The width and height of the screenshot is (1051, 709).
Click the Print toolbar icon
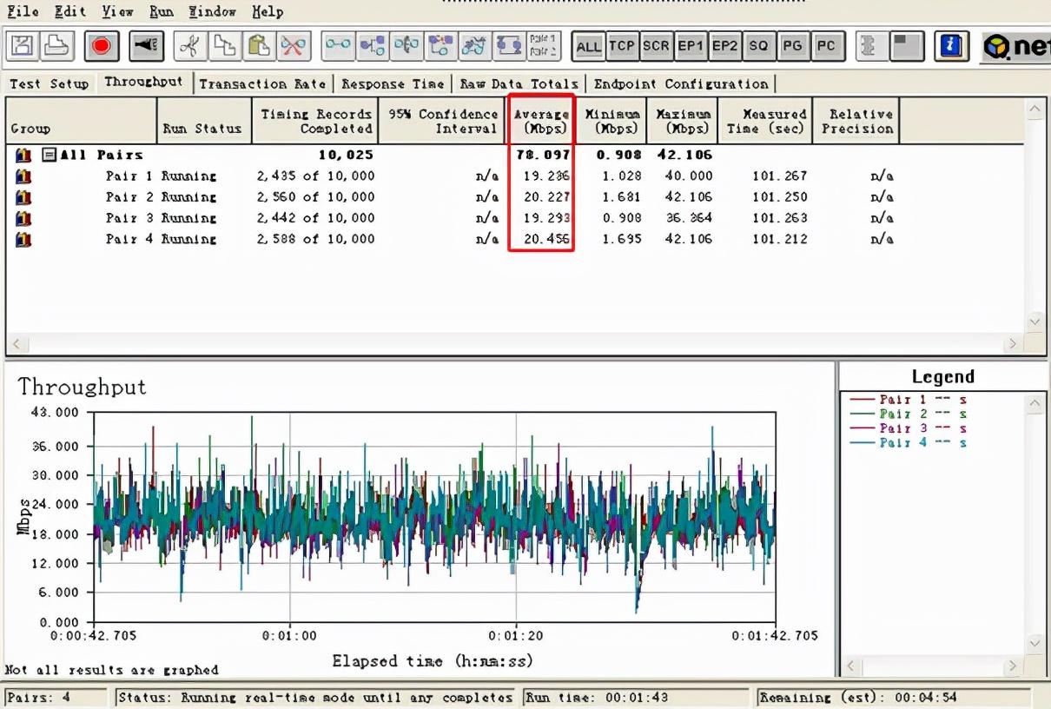point(57,46)
